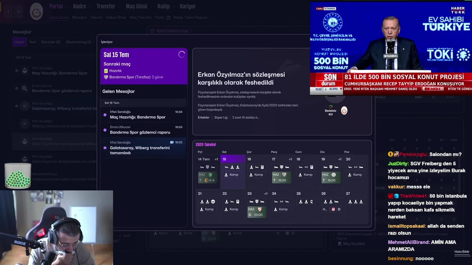Viewport: 472px width, 265px height.
Task: Click the smiley team bonding icon on day 21
Action: (x=213, y=202)
